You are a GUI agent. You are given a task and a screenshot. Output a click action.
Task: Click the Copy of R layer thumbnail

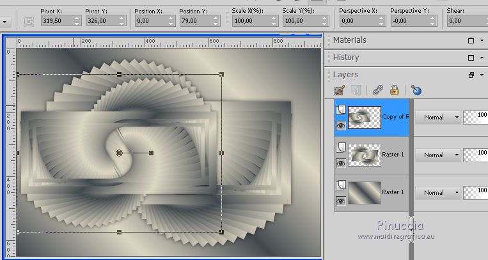click(x=365, y=118)
